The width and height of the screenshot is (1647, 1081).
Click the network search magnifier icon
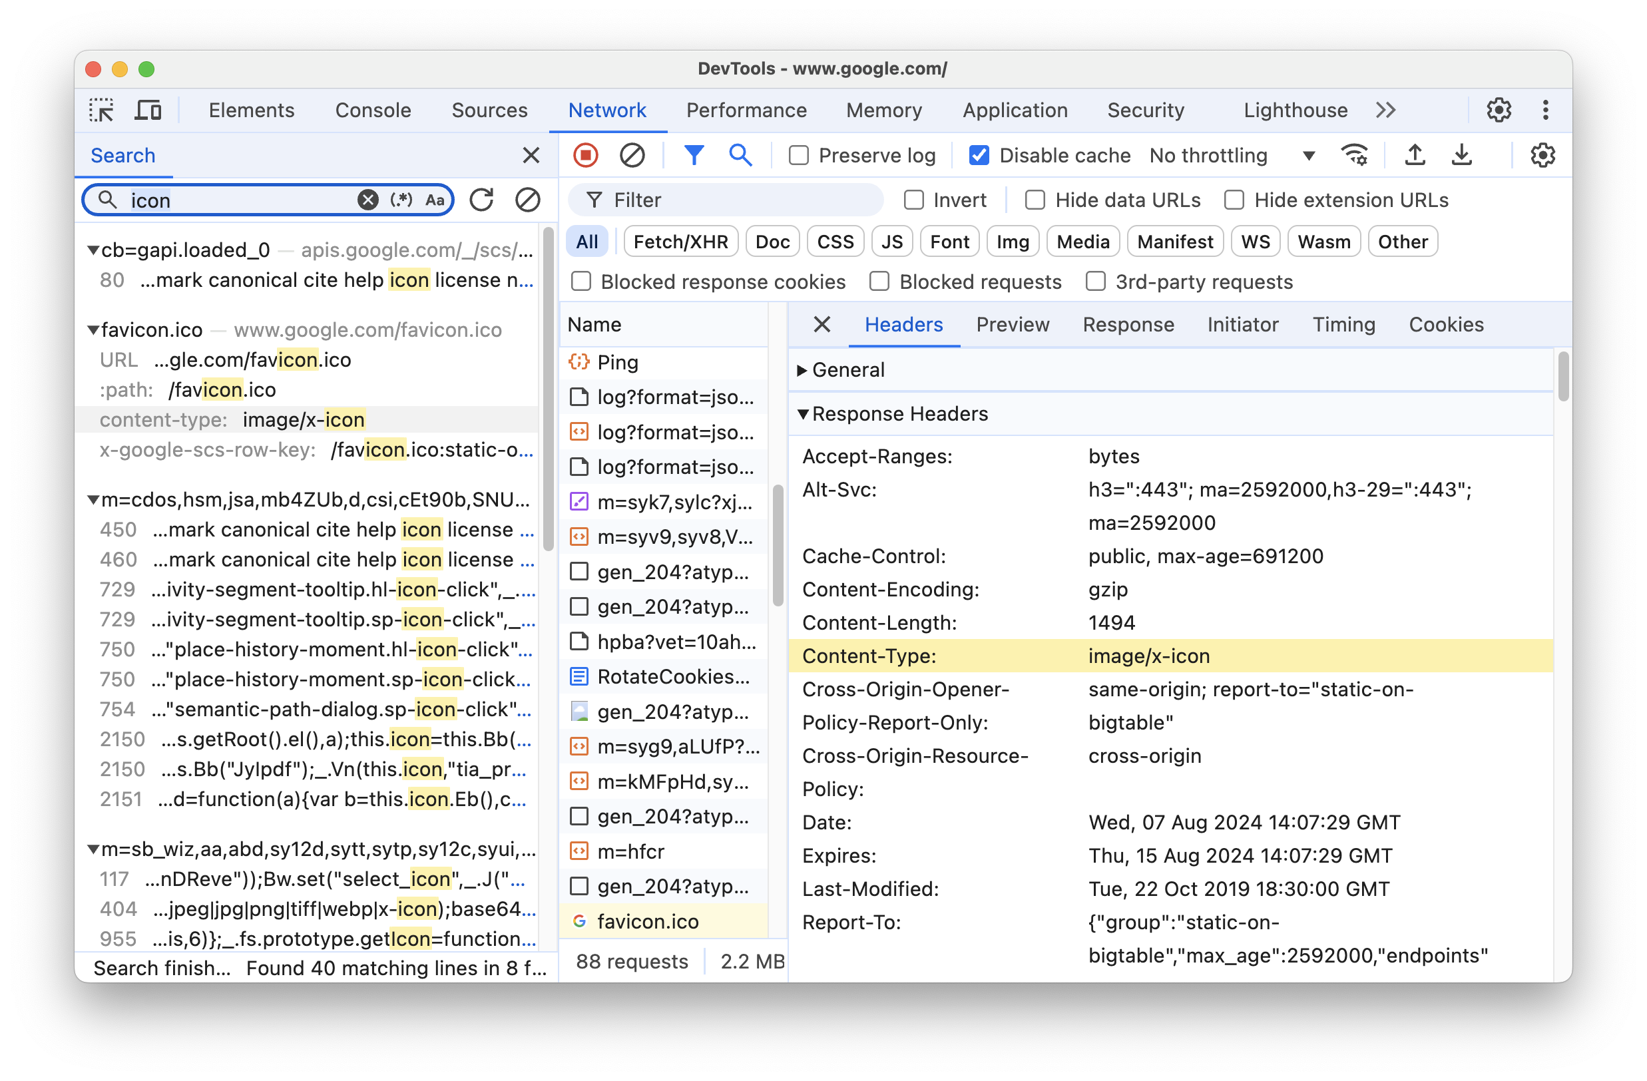[x=740, y=153]
